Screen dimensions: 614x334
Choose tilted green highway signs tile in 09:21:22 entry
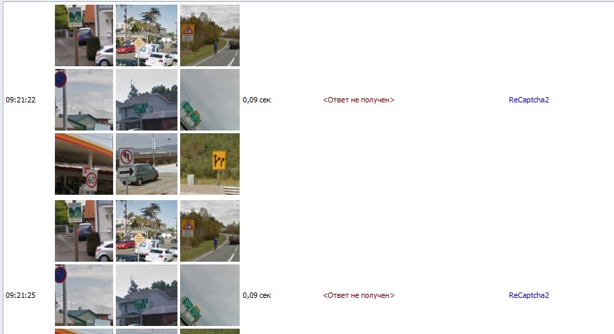[210, 100]
